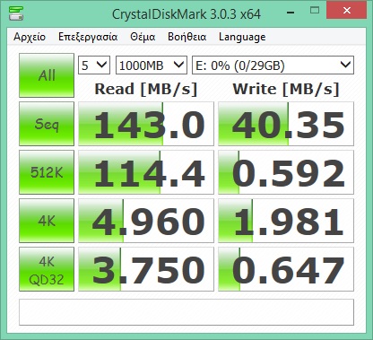Click the 512K read result 114.4
Screen dimensions: 373x340
click(146, 172)
